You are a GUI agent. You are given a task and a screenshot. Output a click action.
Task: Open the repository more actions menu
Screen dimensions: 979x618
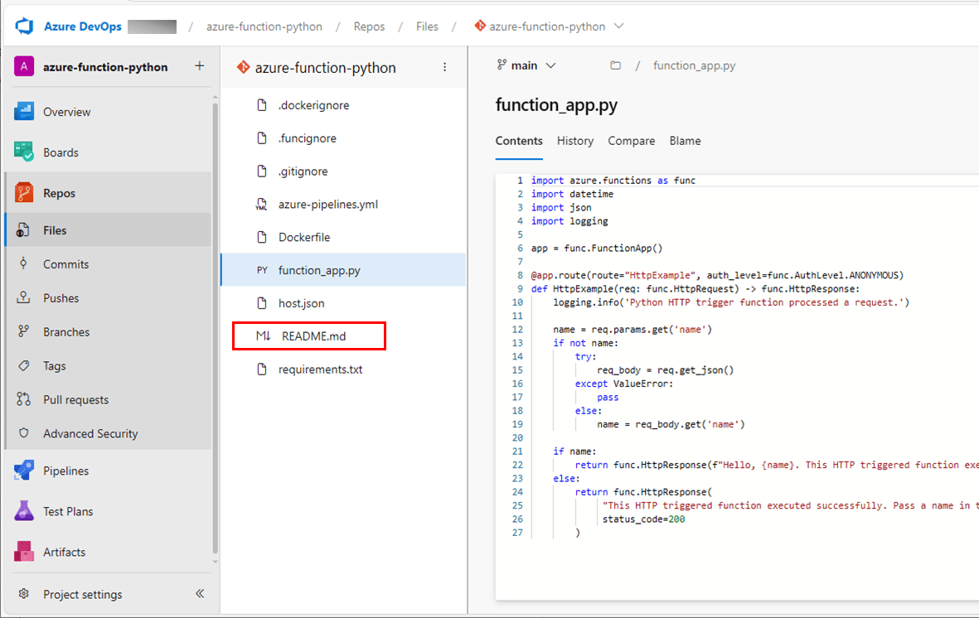pyautogui.click(x=444, y=67)
